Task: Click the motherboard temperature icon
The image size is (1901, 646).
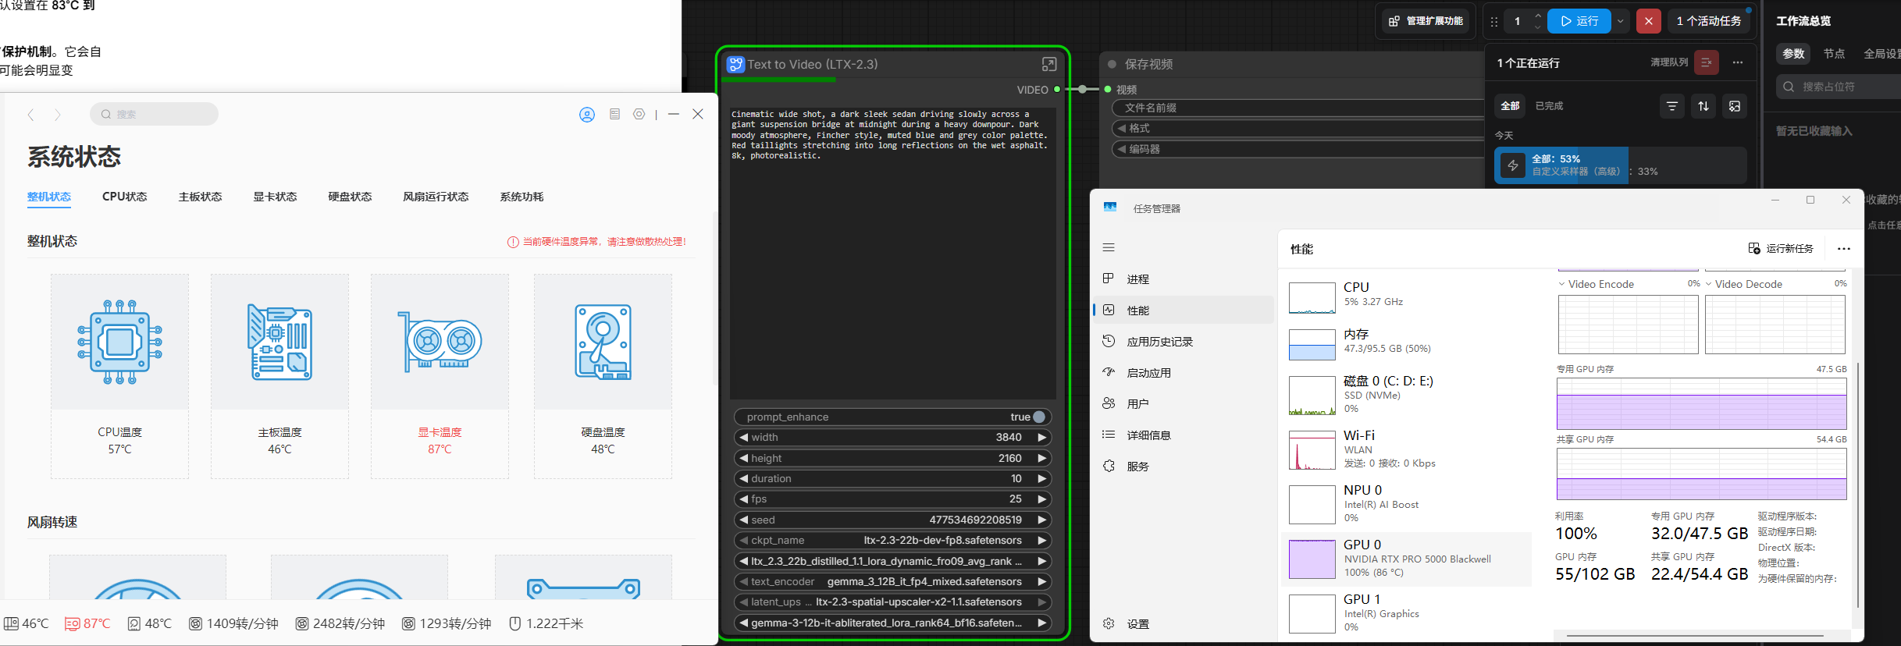Action: pyautogui.click(x=279, y=342)
